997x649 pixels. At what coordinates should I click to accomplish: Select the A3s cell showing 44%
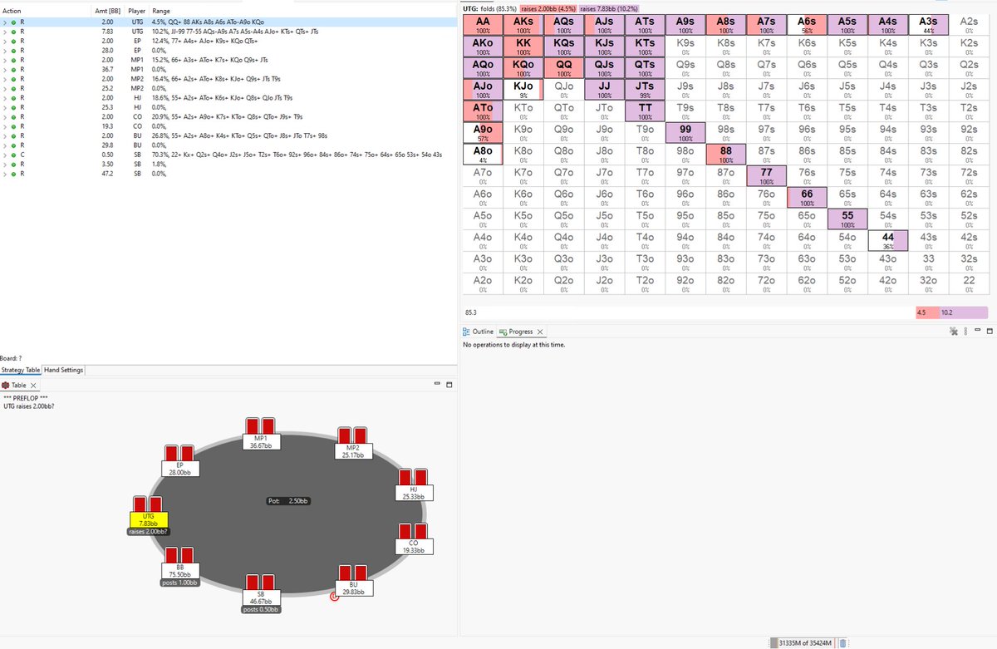(928, 24)
